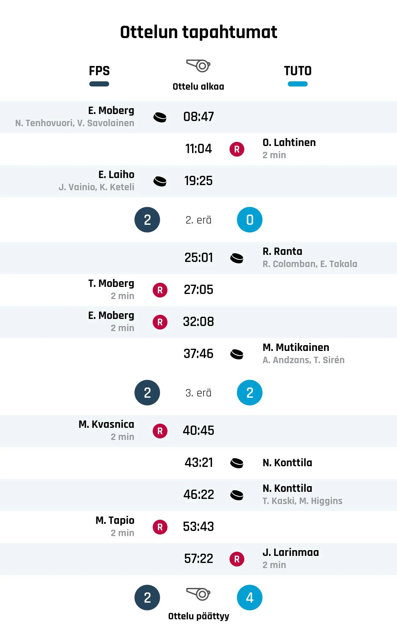Click the light blue TUTO color bar
This screenshot has width=397, height=627.
(298, 84)
